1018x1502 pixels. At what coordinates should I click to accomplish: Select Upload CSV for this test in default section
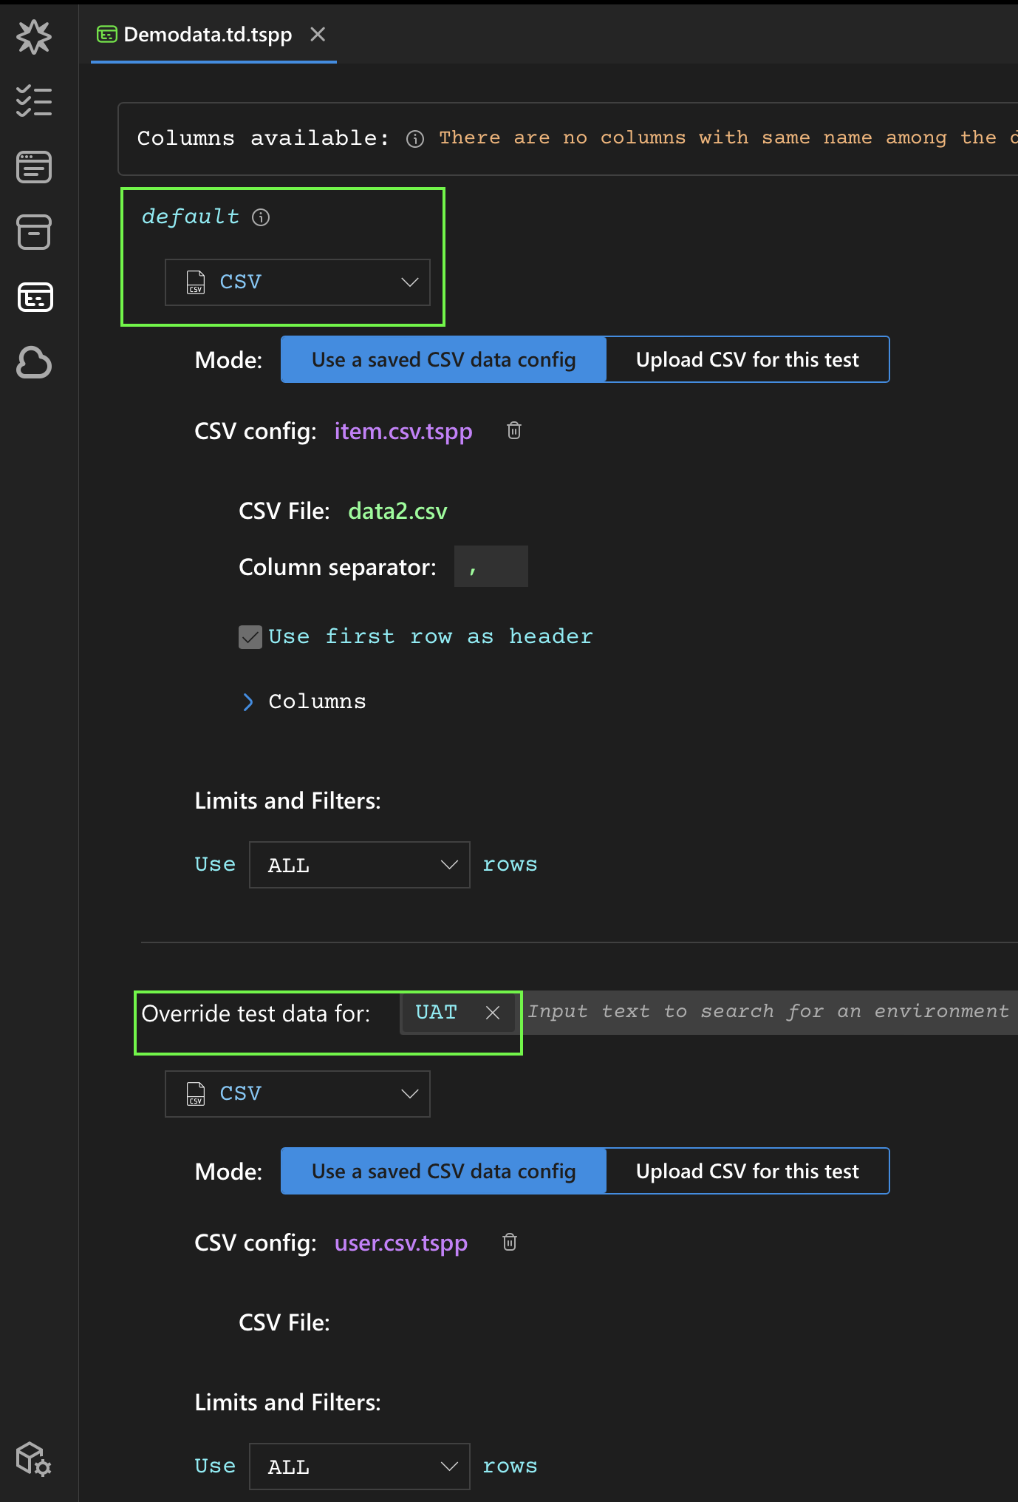click(747, 360)
